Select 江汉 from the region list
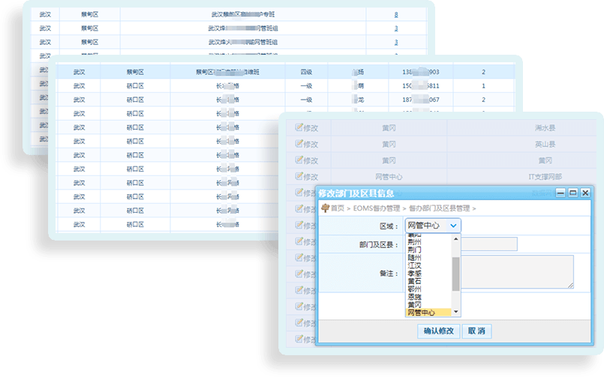604x377 pixels. coord(414,265)
